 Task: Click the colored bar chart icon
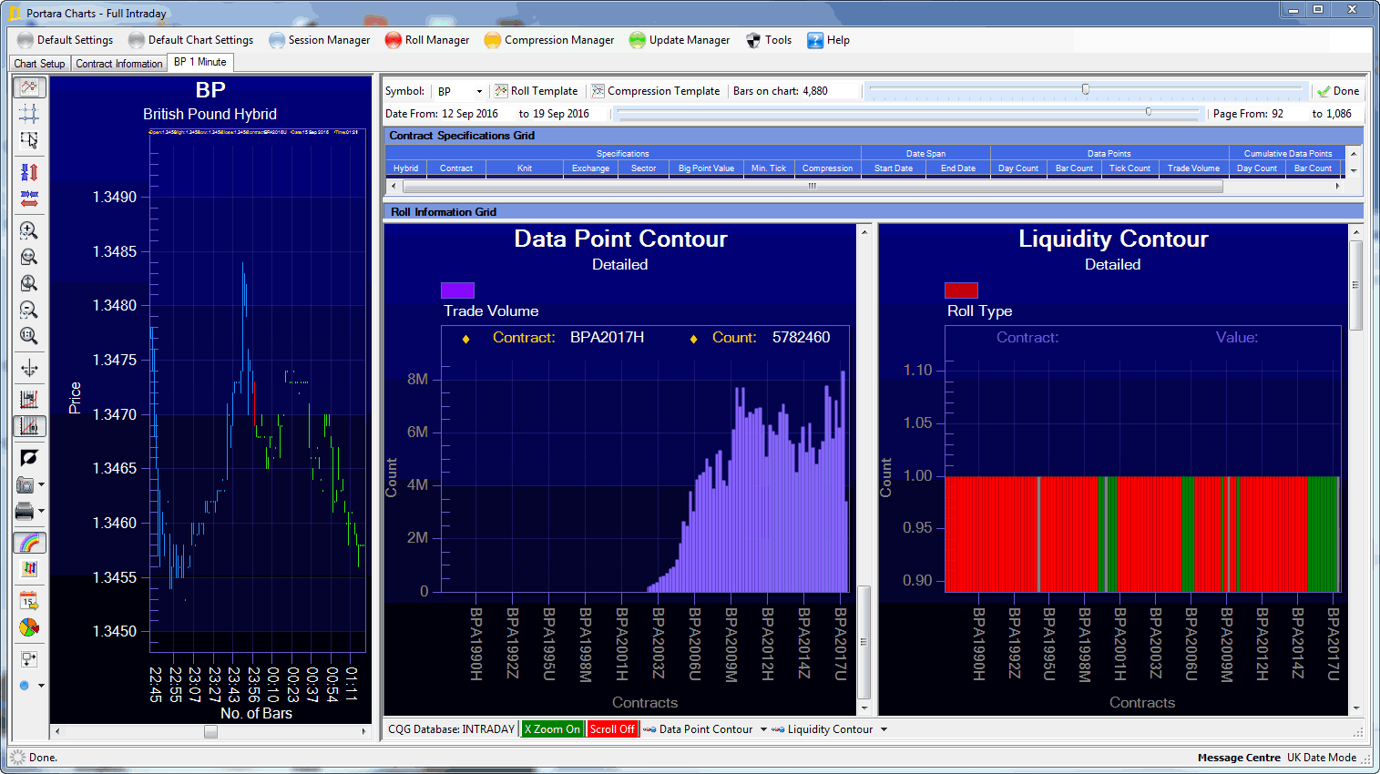click(x=29, y=569)
